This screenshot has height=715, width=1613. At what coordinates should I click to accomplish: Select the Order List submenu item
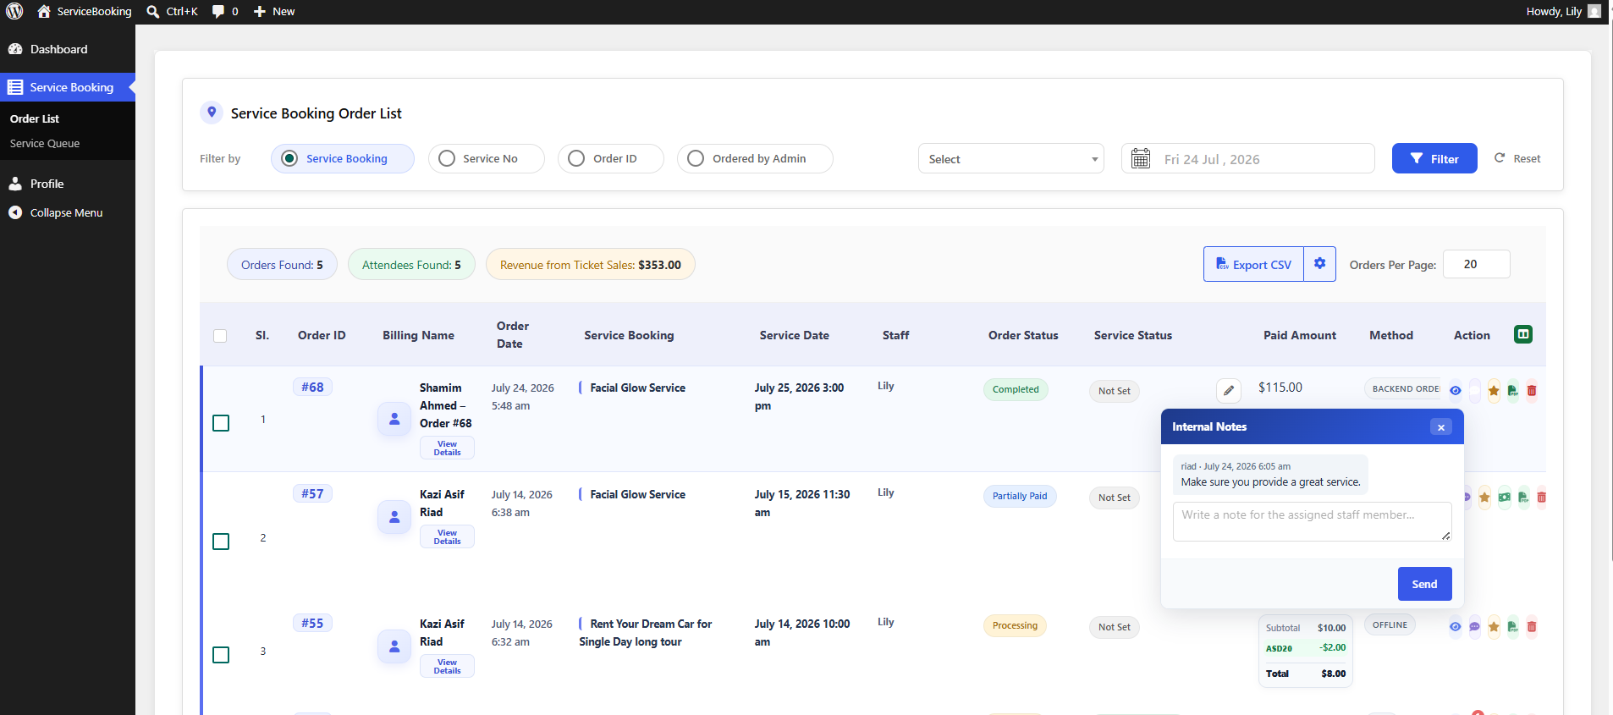pyautogui.click(x=35, y=118)
